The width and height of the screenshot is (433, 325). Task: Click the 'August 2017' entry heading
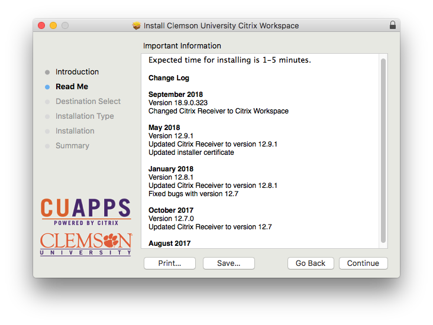point(170,243)
